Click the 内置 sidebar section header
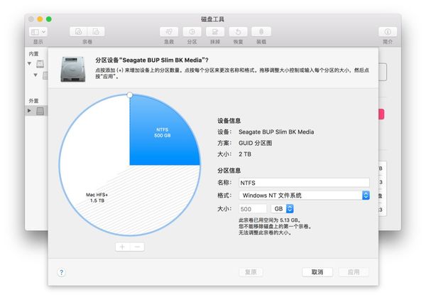Image resolution: width=426 pixels, height=295 pixels. coord(33,54)
